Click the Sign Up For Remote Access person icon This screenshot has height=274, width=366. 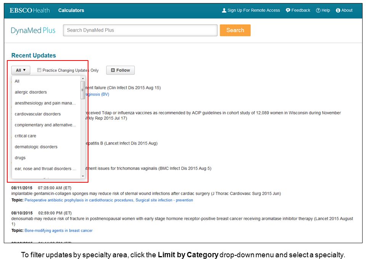[x=224, y=10]
